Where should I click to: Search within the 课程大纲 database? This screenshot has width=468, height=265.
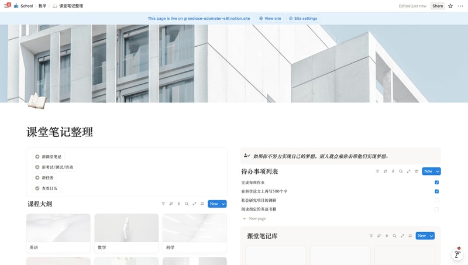187,204
